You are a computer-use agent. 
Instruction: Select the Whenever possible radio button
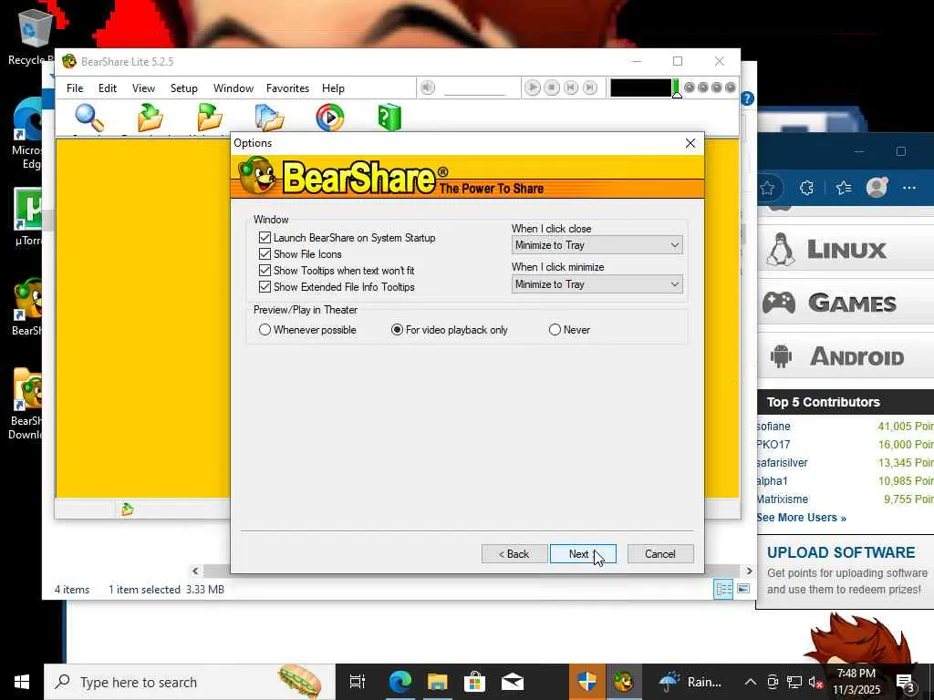coord(265,330)
